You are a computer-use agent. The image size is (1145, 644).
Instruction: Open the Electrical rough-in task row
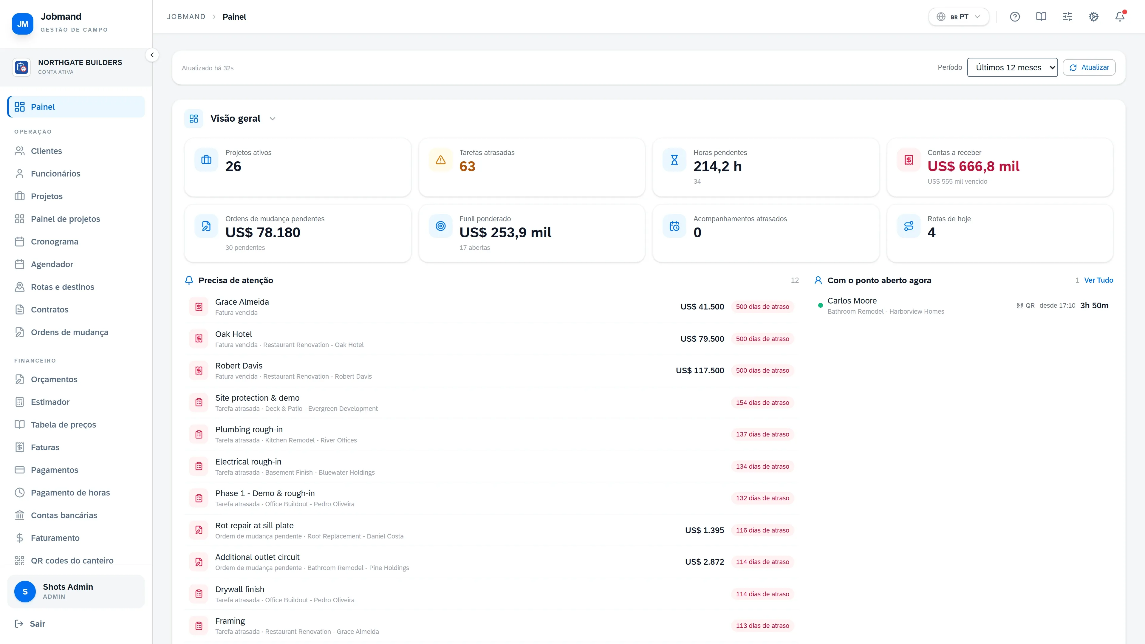click(491, 467)
